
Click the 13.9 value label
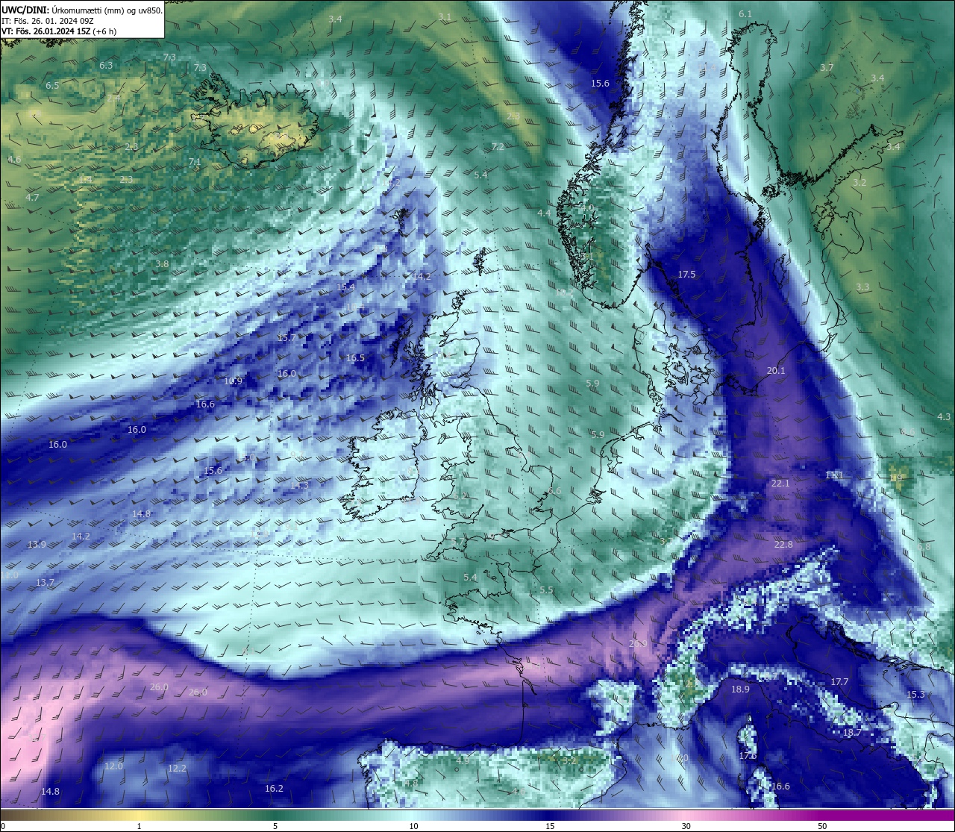click(37, 545)
